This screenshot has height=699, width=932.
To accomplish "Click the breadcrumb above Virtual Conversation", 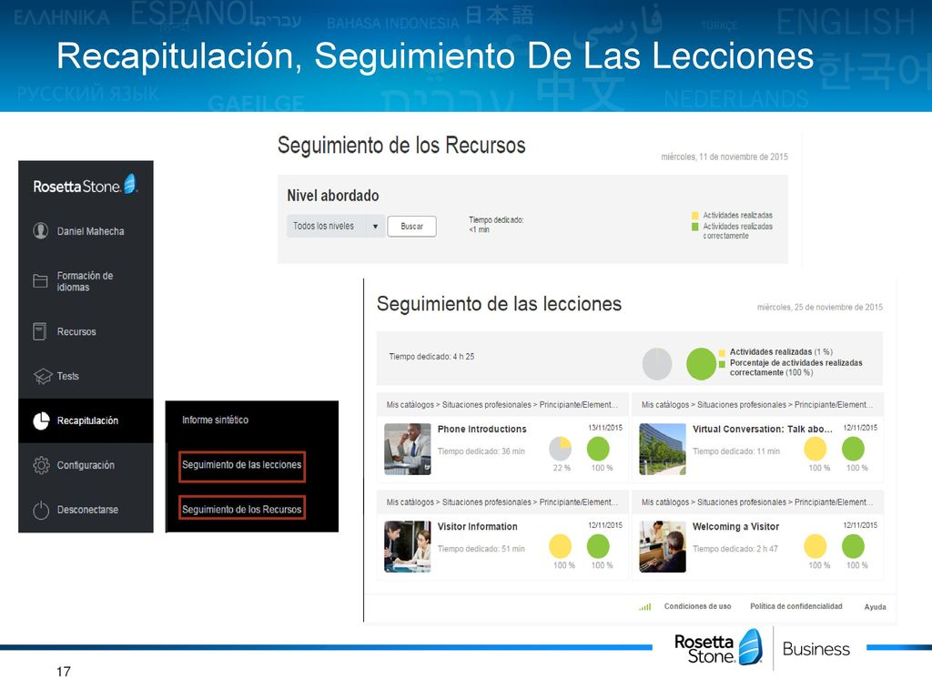I will click(757, 405).
